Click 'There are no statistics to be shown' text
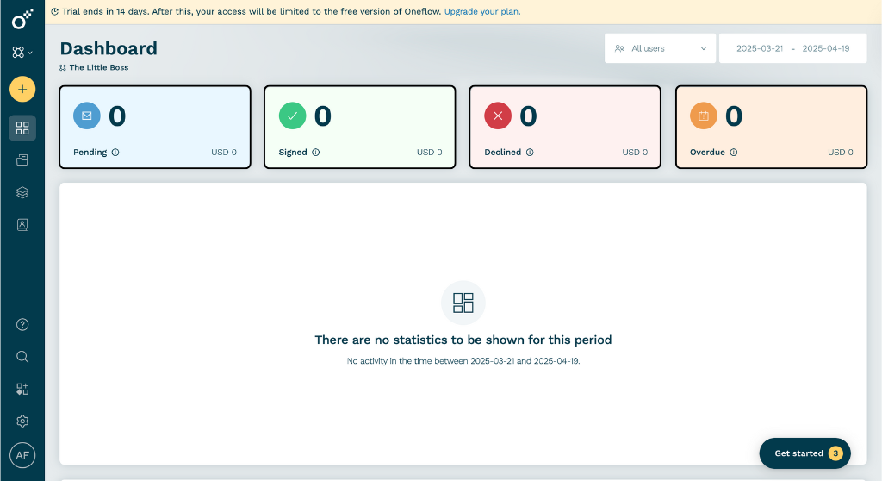Screen dimensions: 882x481 pos(463,340)
